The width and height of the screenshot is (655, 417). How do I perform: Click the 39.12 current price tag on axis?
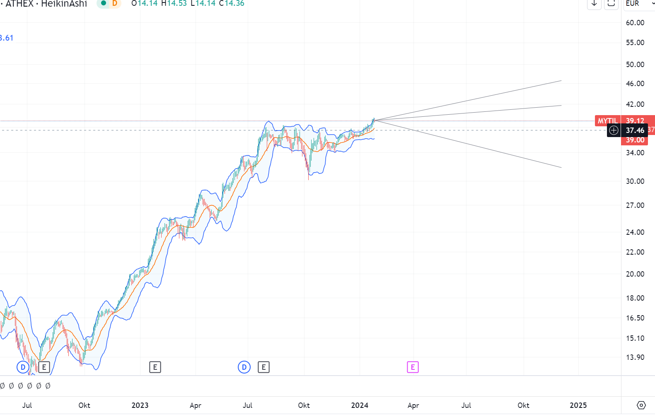(635, 121)
